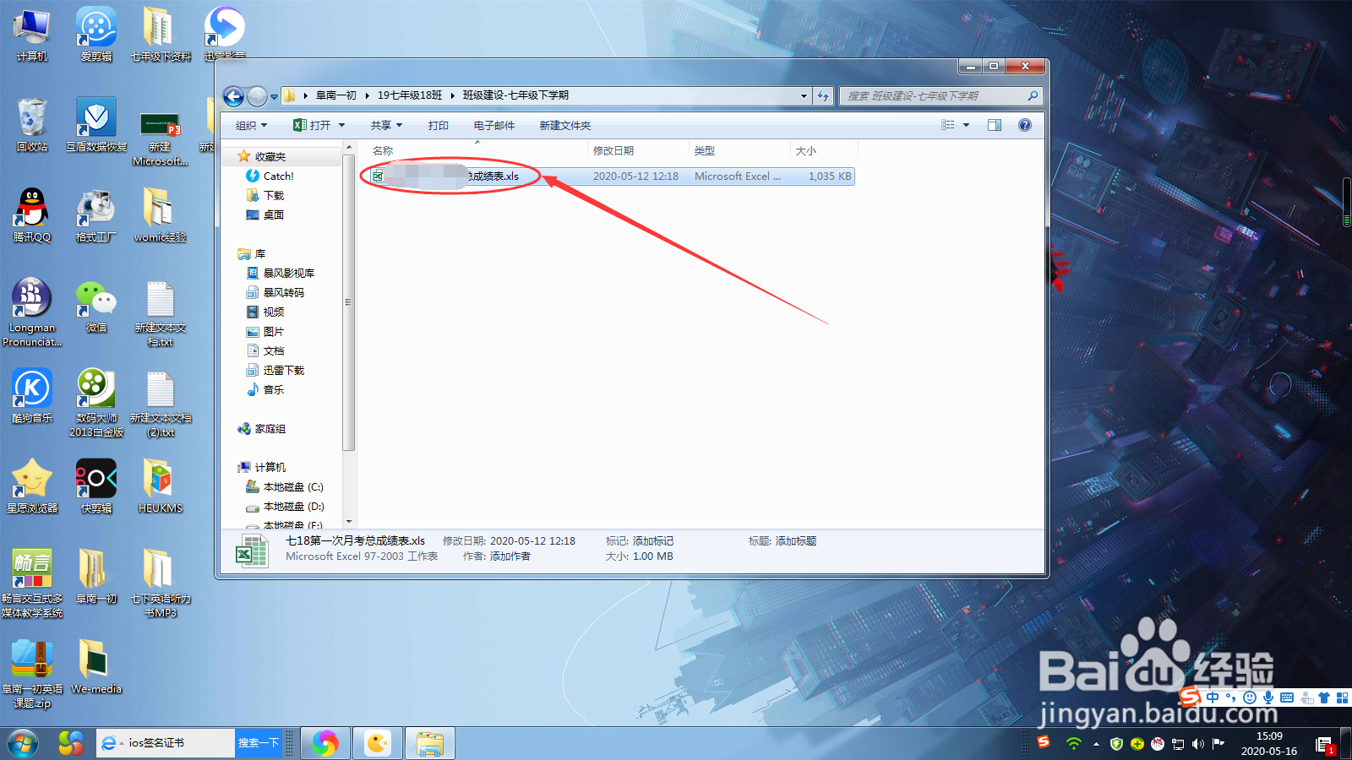Open the 迅雷下载 library

275,370
